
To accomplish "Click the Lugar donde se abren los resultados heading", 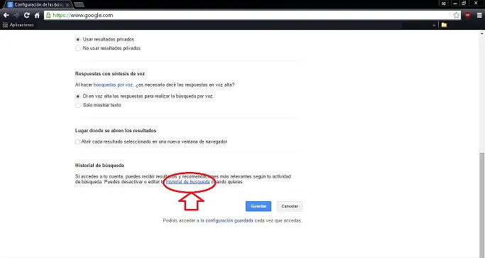I will [116, 131].
